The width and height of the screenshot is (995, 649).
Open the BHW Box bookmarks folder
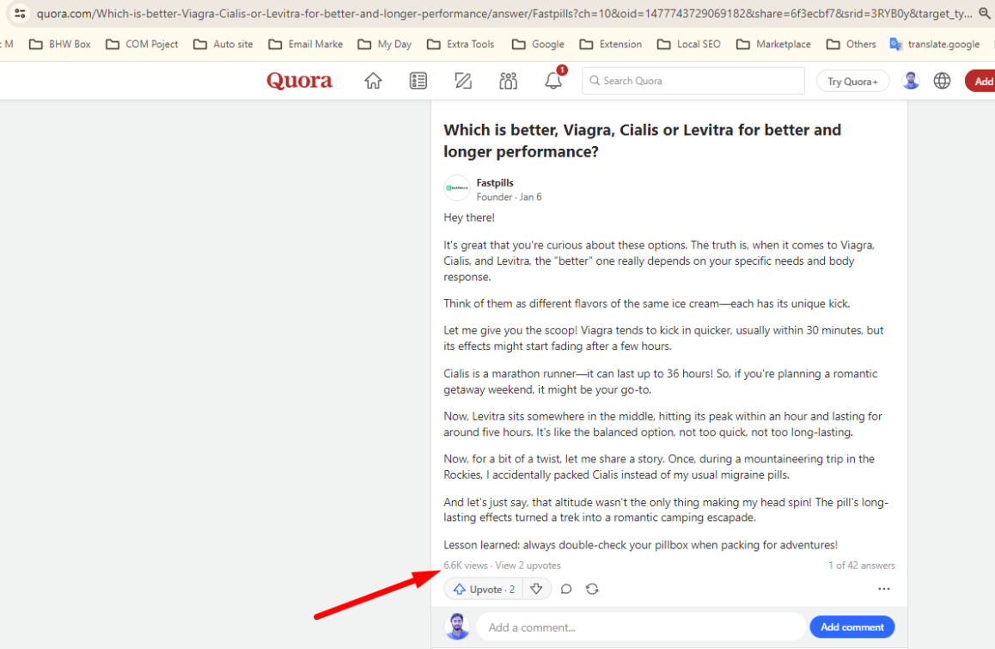coord(60,45)
